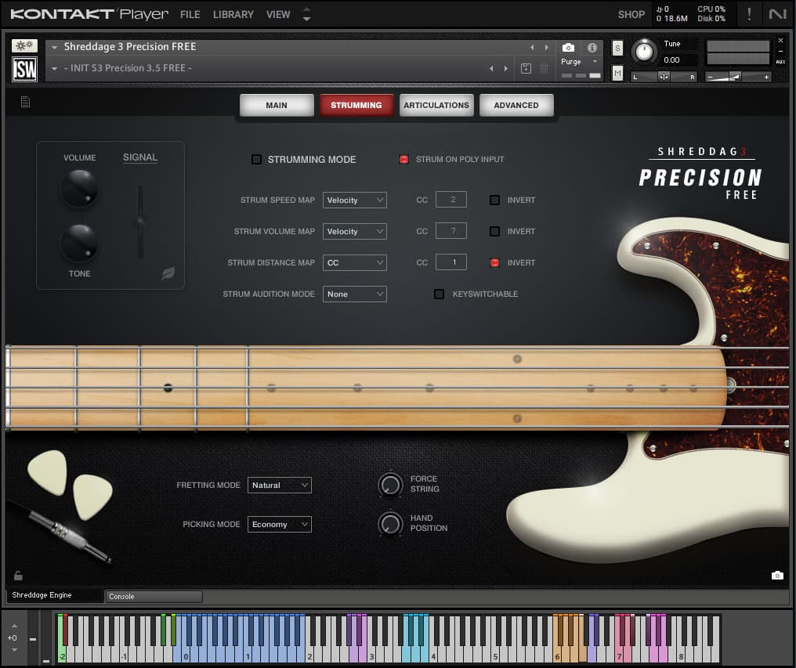Expand INIT S3 Precision snapshot menu
This screenshot has height=668, width=796.
[x=54, y=69]
